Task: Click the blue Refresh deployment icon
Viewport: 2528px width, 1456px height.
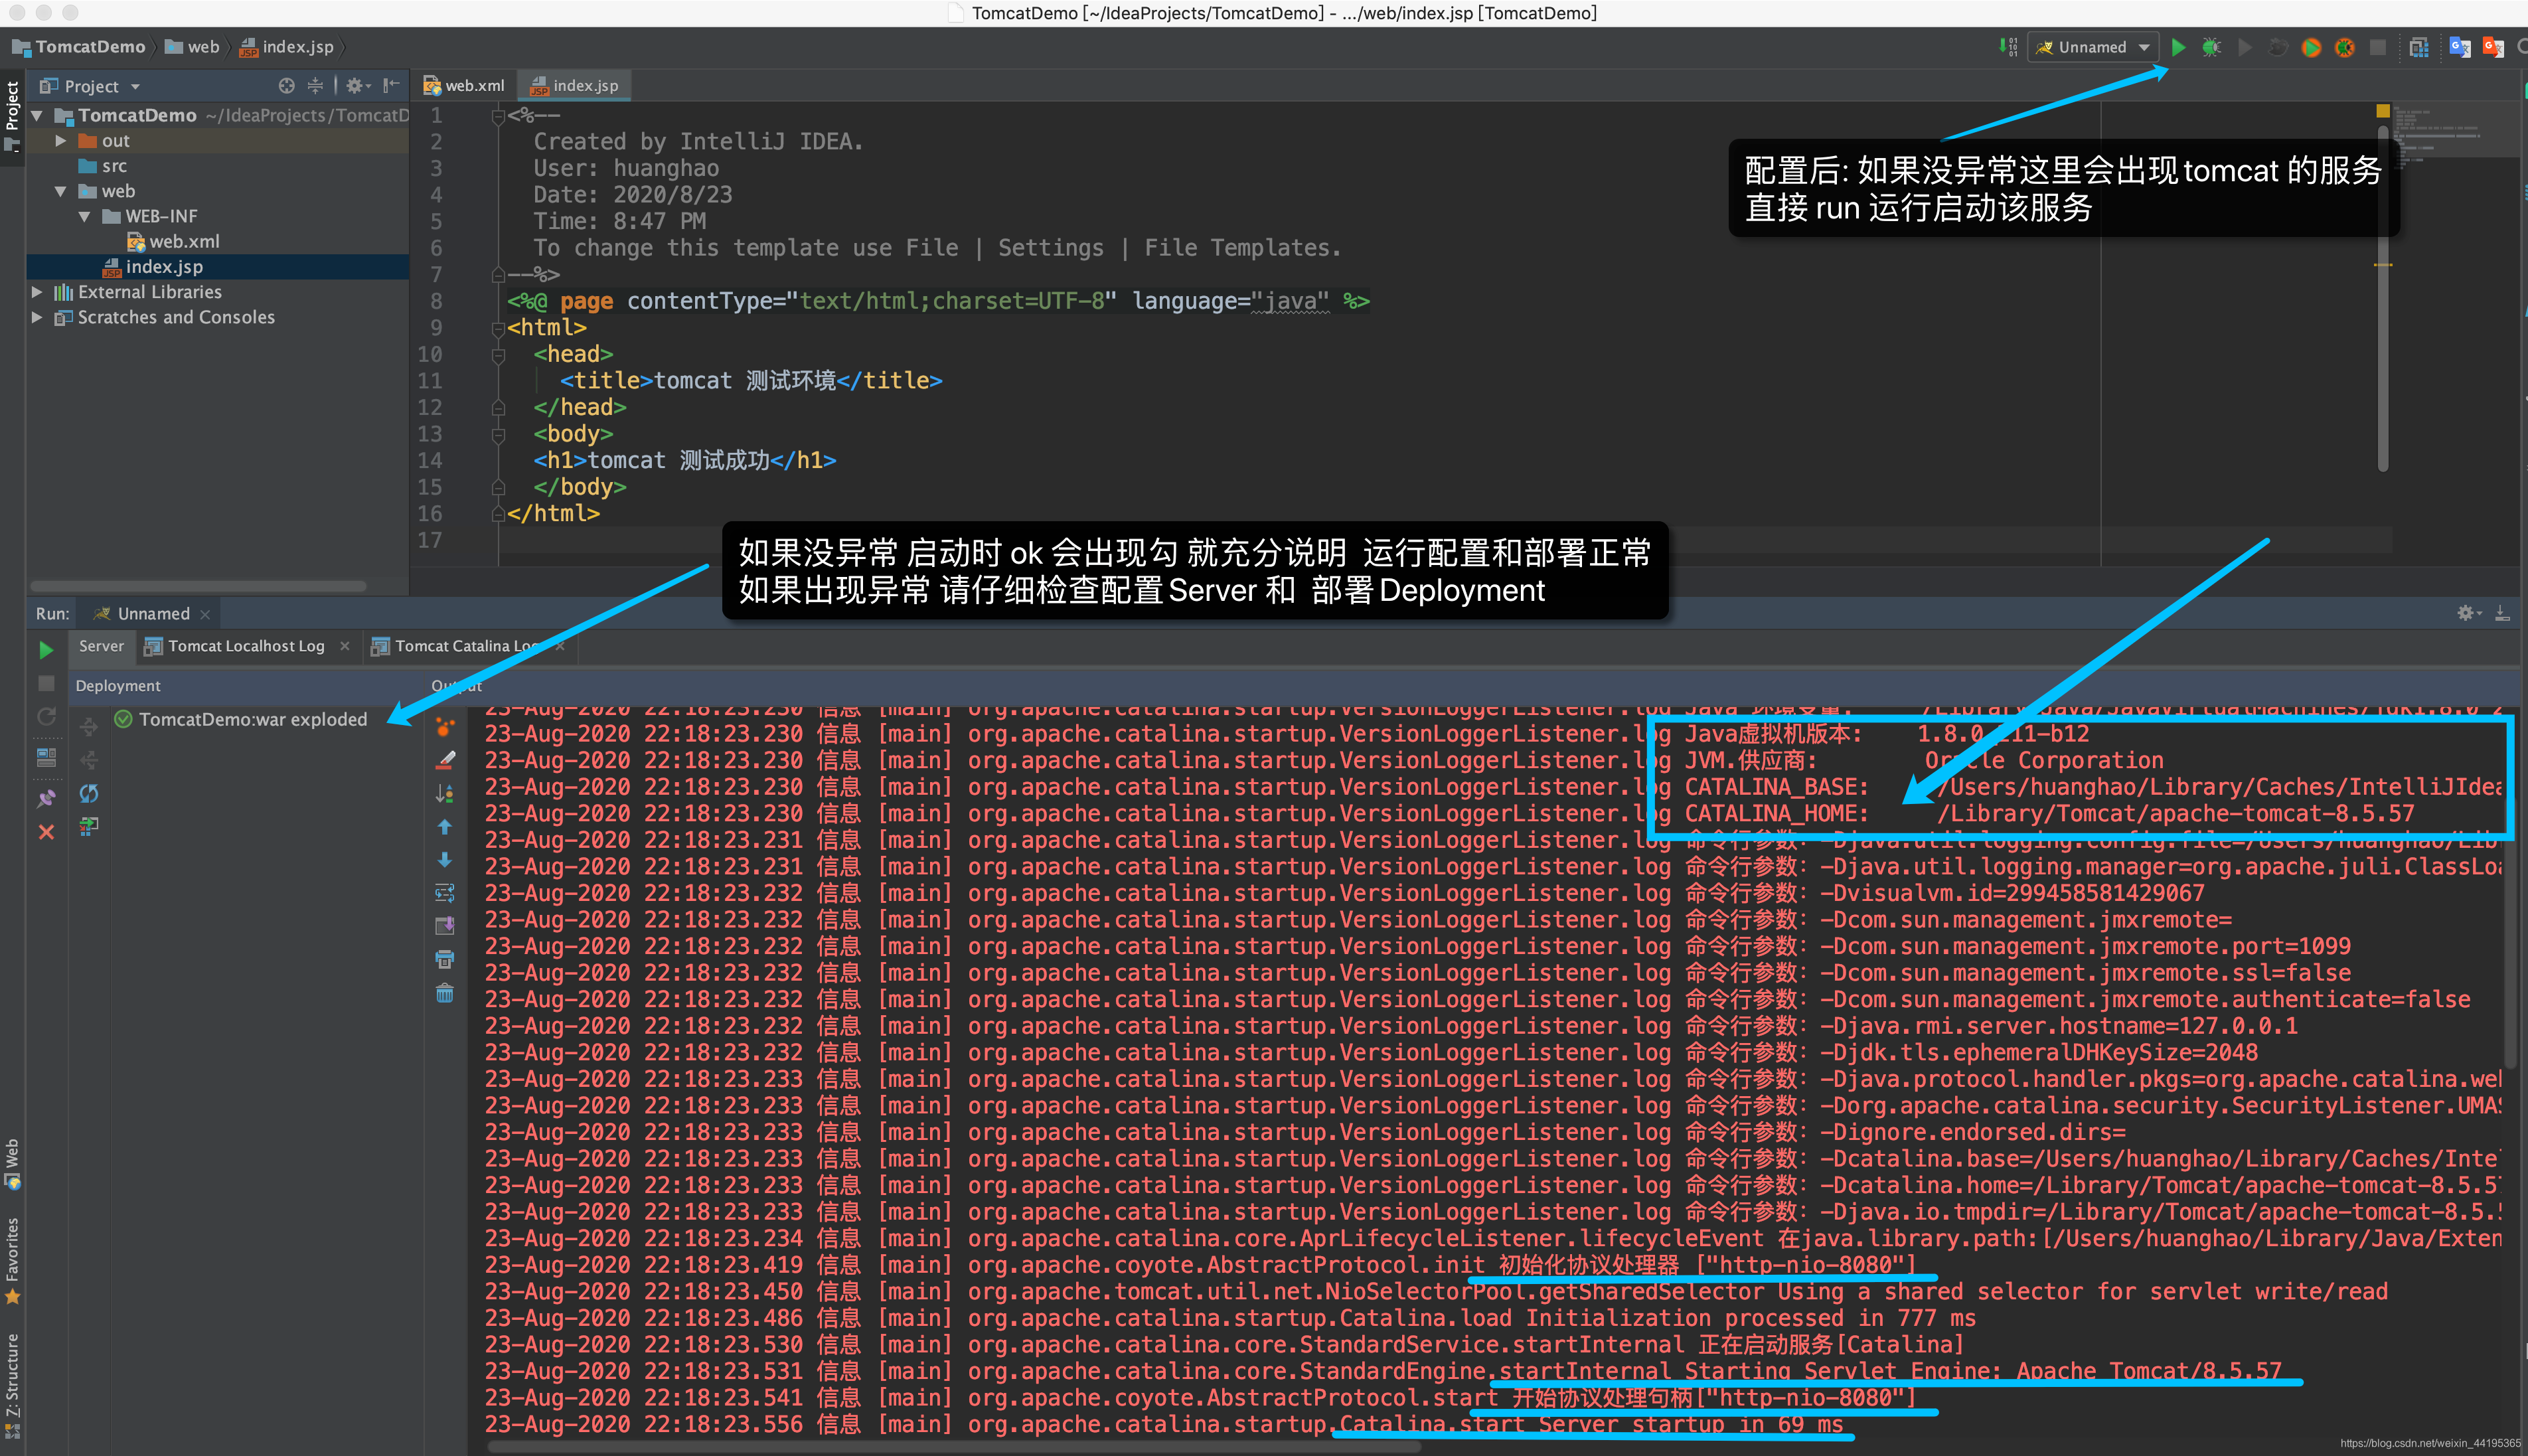Action: pyautogui.click(x=89, y=793)
